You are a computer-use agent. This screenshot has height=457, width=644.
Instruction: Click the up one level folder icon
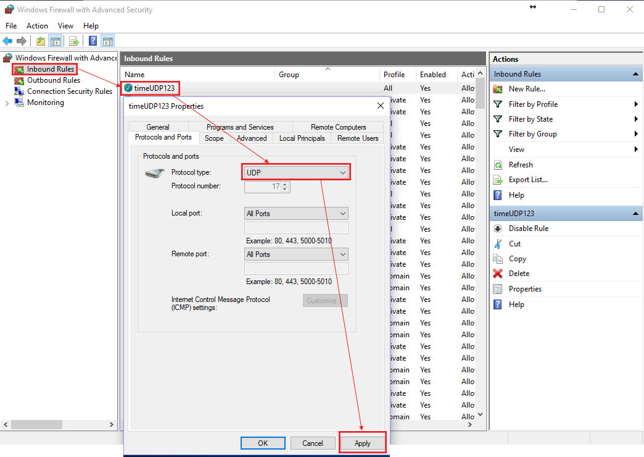pos(41,41)
